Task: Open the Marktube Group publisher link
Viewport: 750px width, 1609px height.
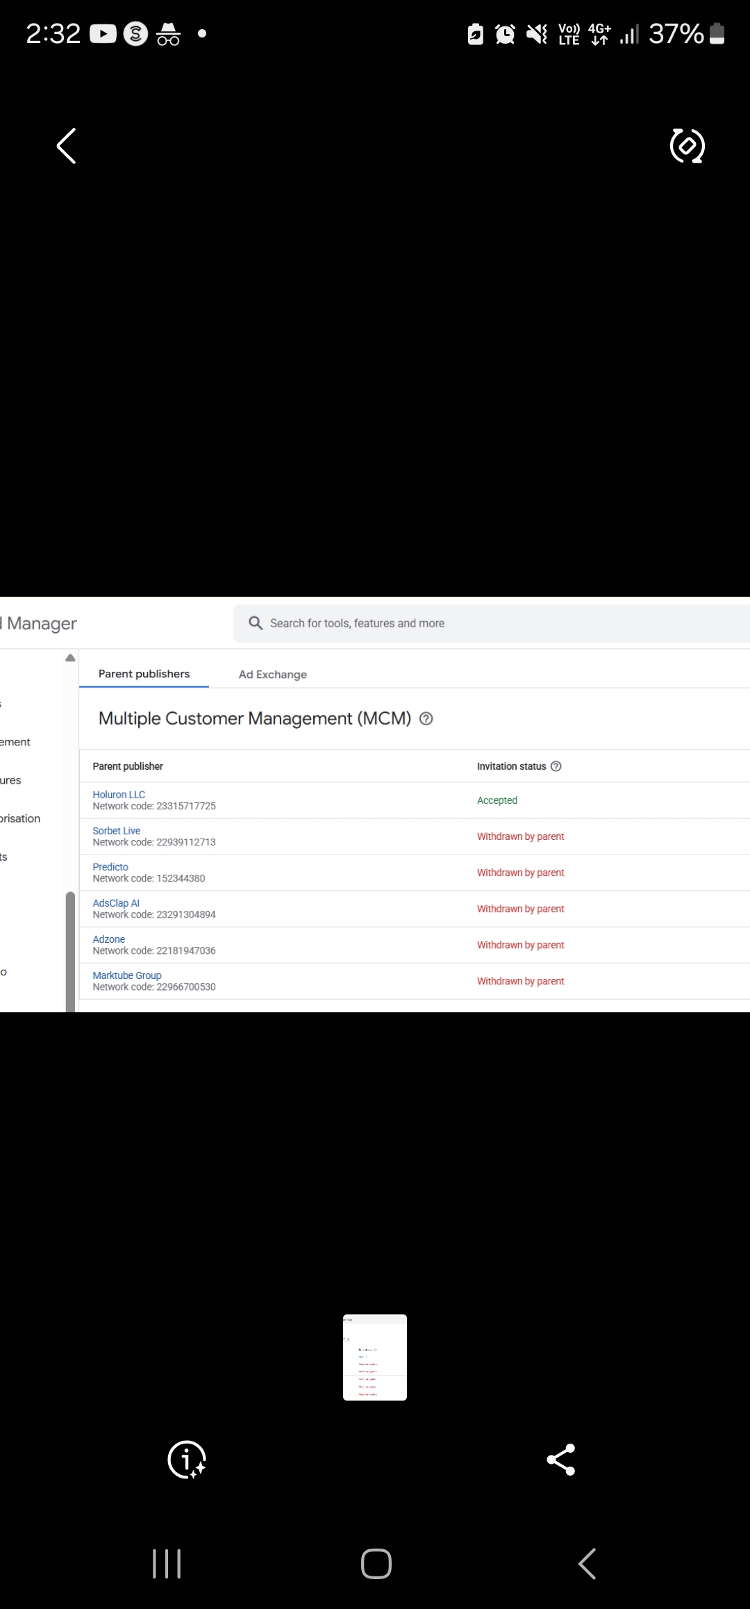Action: 126,975
